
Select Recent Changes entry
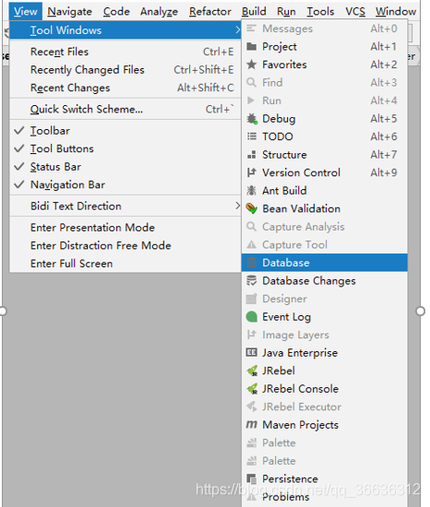(x=125, y=88)
